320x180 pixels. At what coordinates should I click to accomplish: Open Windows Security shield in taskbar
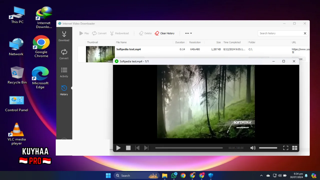click(x=211, y=175)
